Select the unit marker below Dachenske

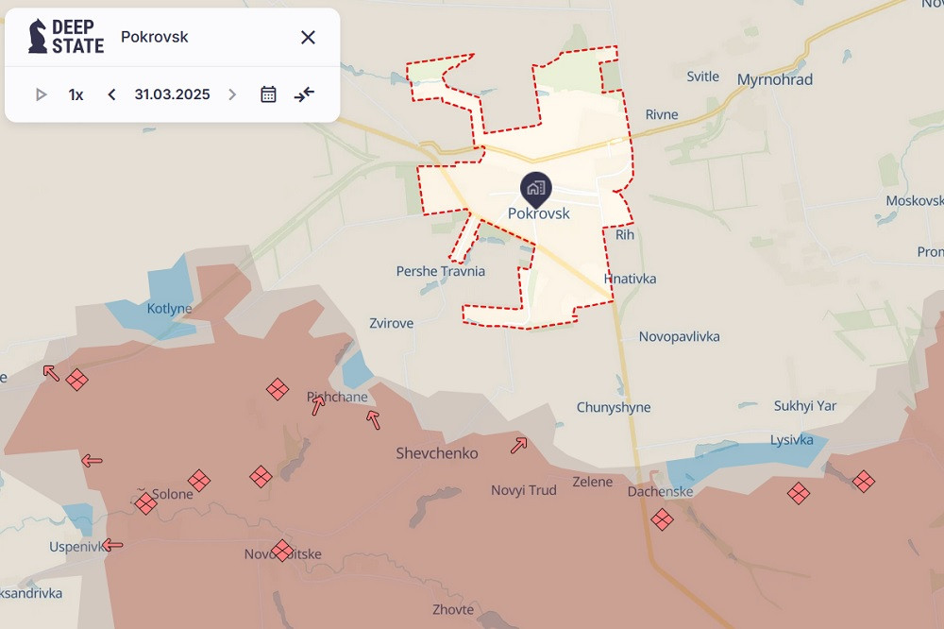pyautogui.click(x=662, y=519)
